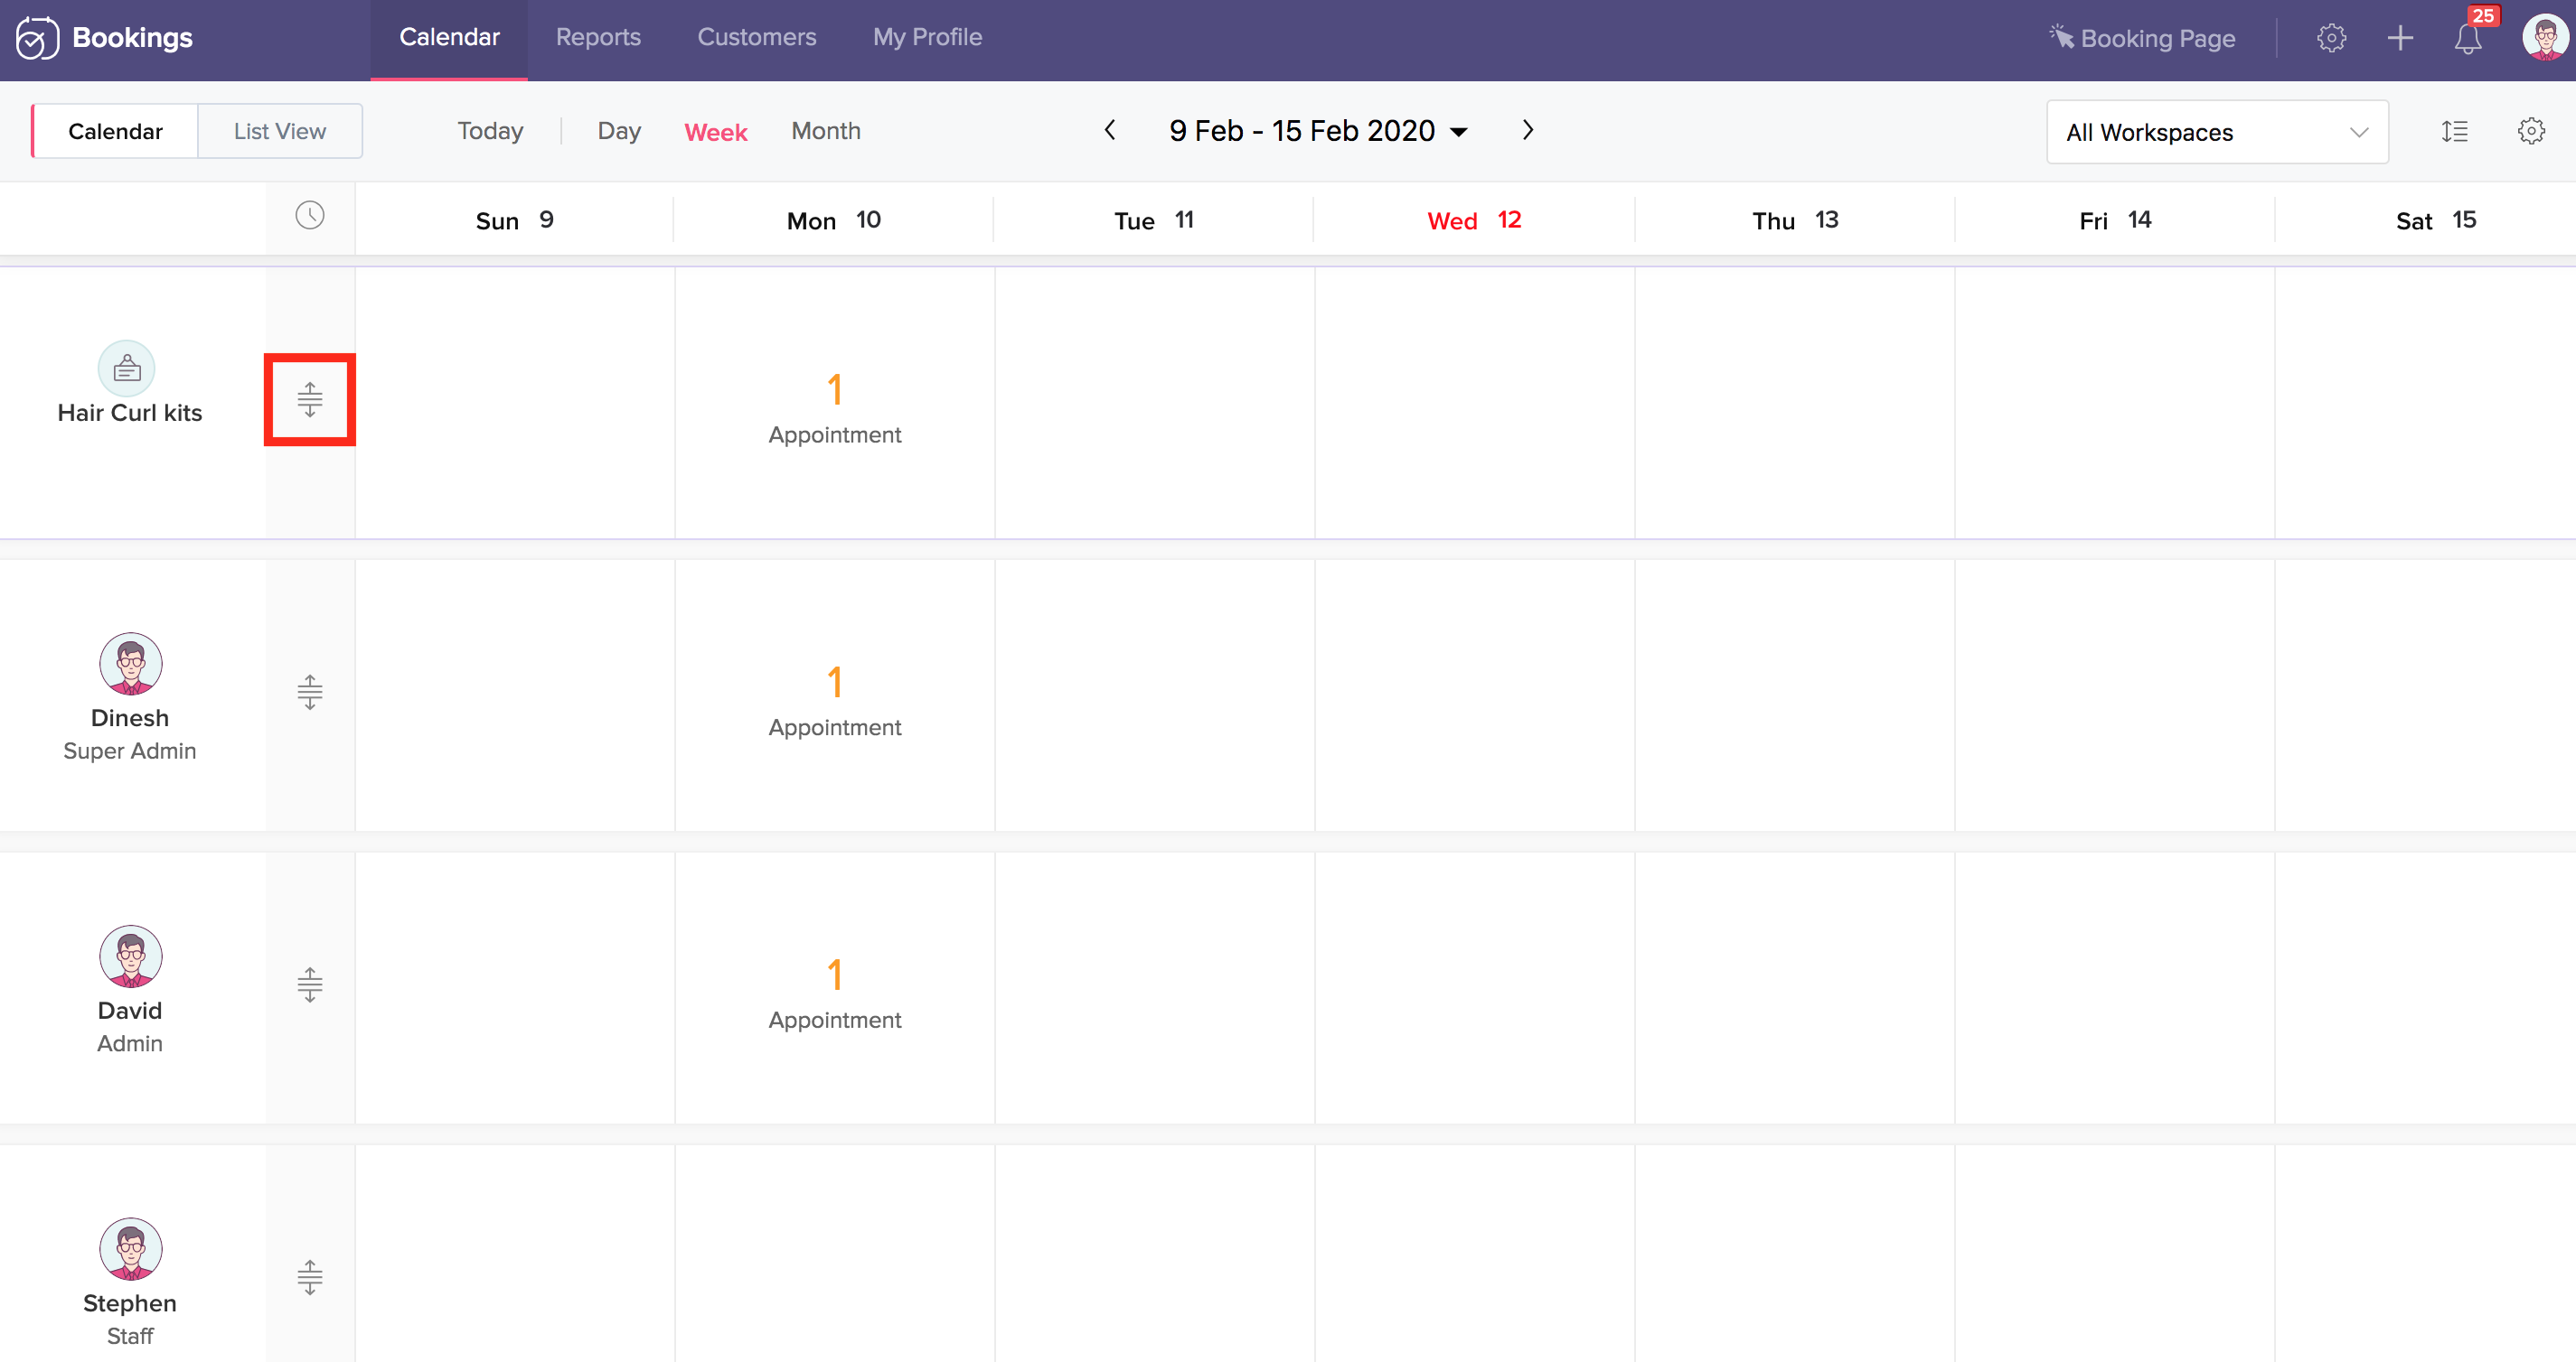Click the clock icon in calendar header
2576x1362 pixels.
click(310, 216)
